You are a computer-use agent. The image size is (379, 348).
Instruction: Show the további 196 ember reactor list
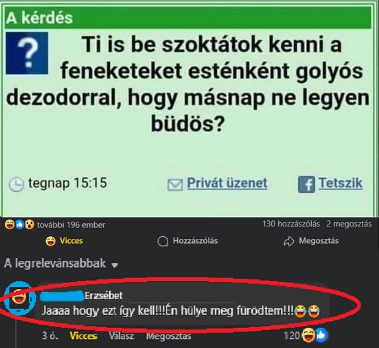(x=71, y=224)
